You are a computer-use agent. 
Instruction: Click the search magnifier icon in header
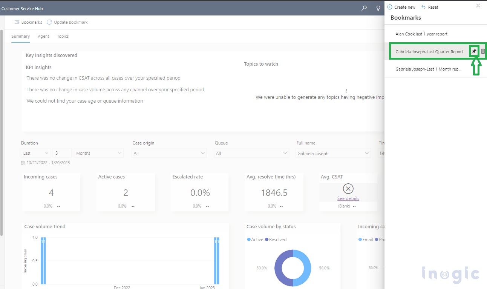(x=364, y=8)
